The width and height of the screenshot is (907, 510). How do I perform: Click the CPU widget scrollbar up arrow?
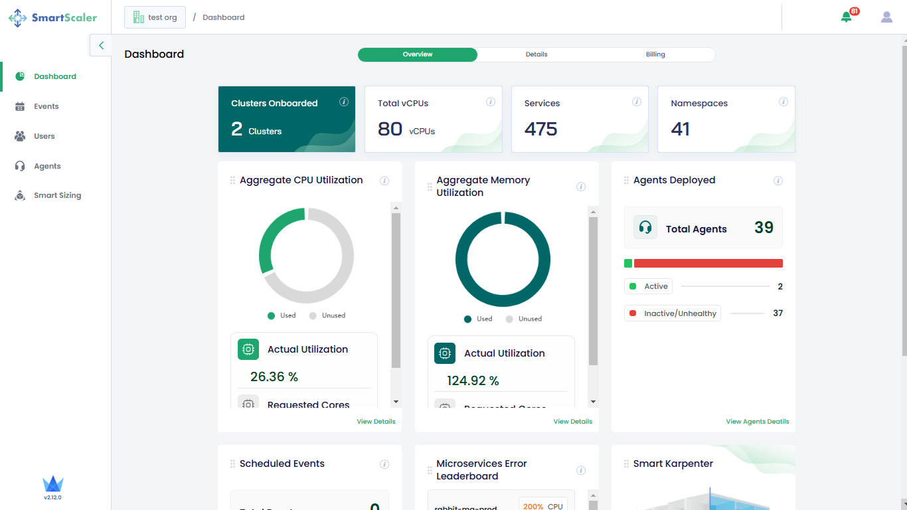click(396, 208)
